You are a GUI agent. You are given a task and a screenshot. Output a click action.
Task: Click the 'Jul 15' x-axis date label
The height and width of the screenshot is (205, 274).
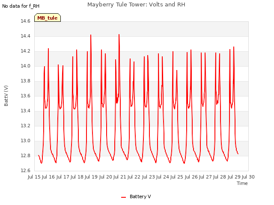[x=34, y=177]
